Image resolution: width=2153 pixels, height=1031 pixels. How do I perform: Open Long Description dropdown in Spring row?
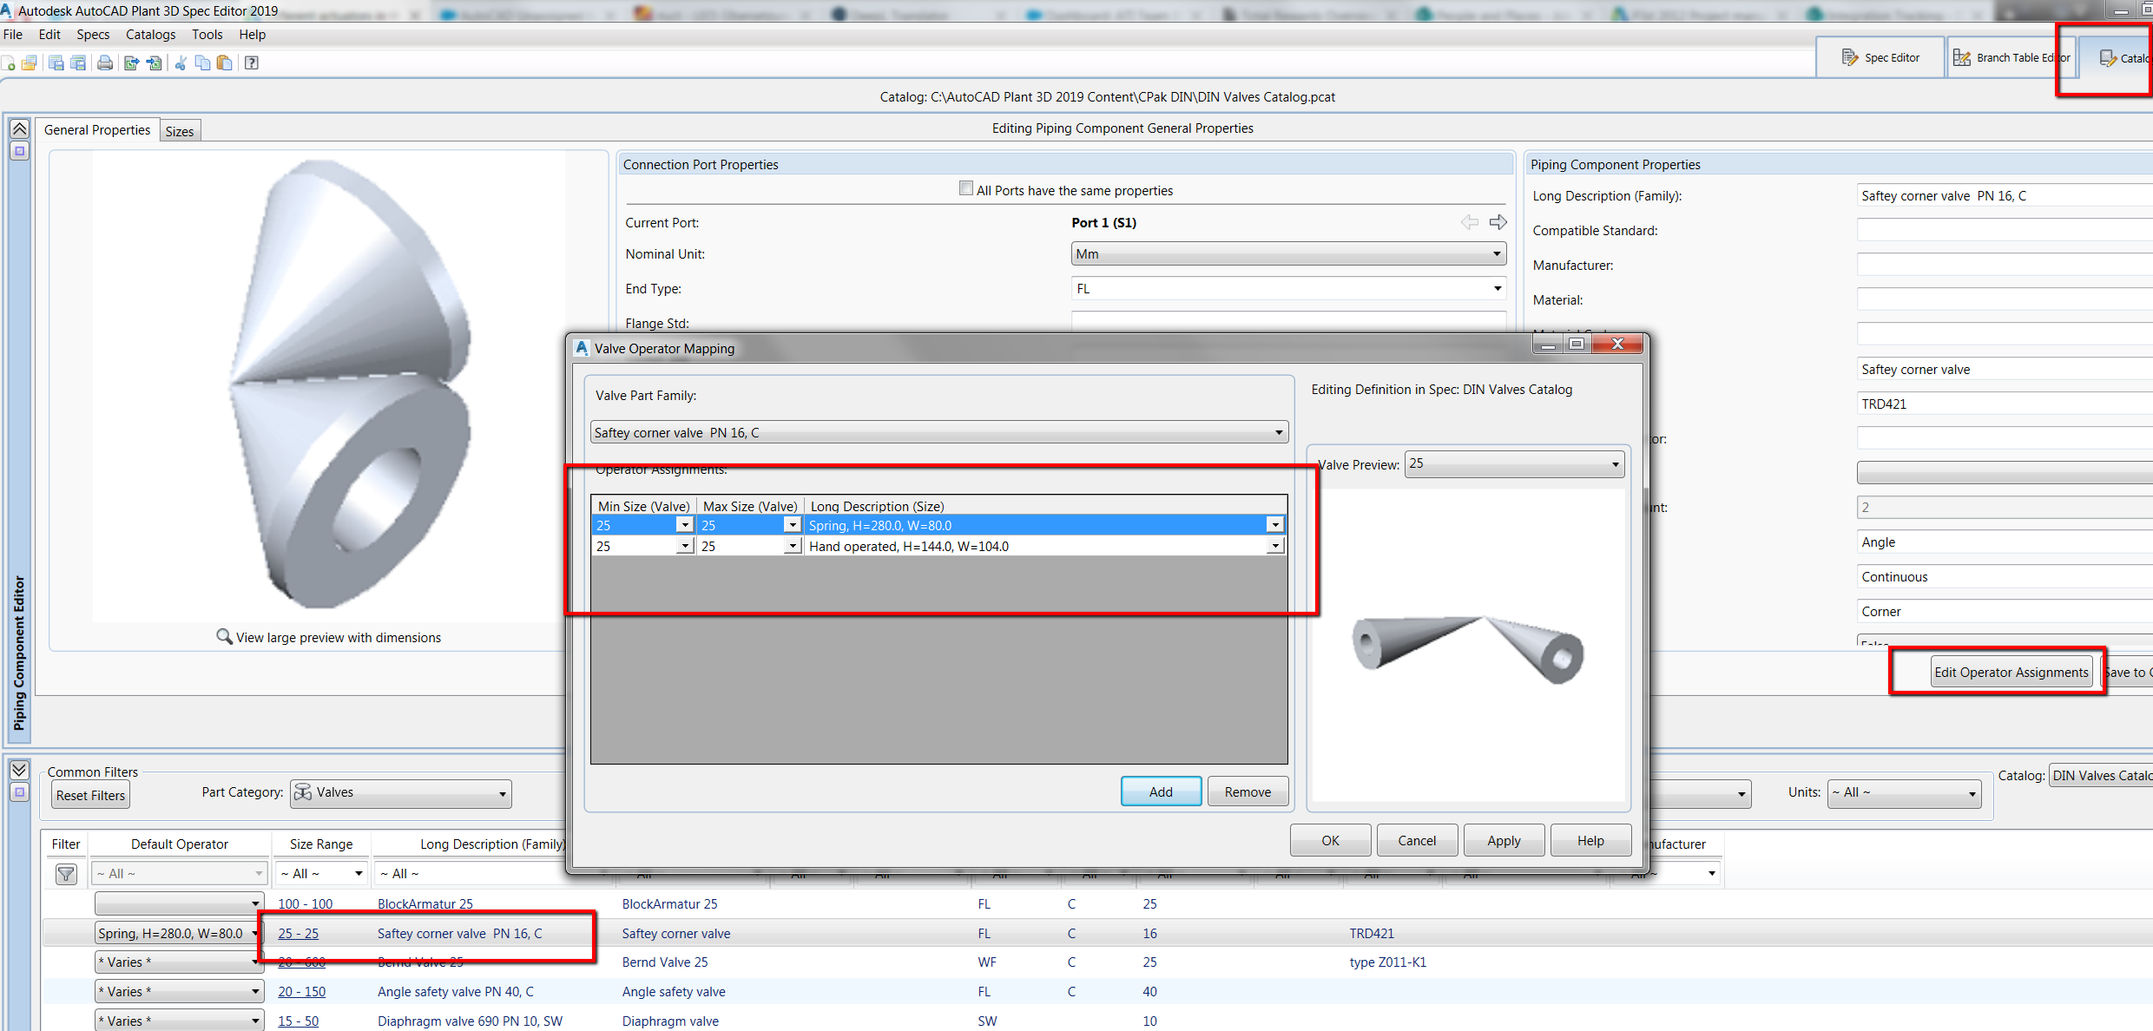pyautogui.click(x=1275, y=525)
